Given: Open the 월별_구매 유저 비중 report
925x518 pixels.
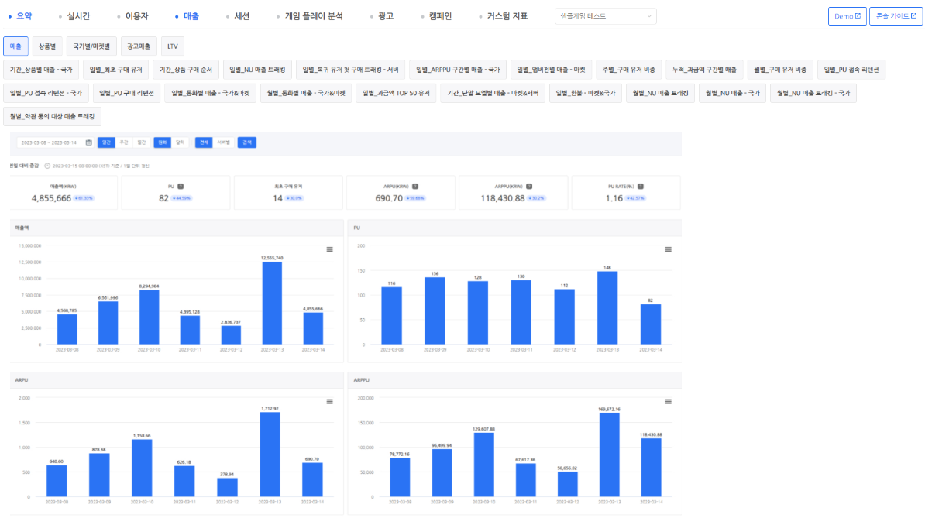Looking at the screenshot, I should point(780,70).
